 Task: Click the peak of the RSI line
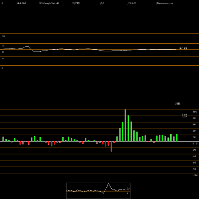click(27, 46)
